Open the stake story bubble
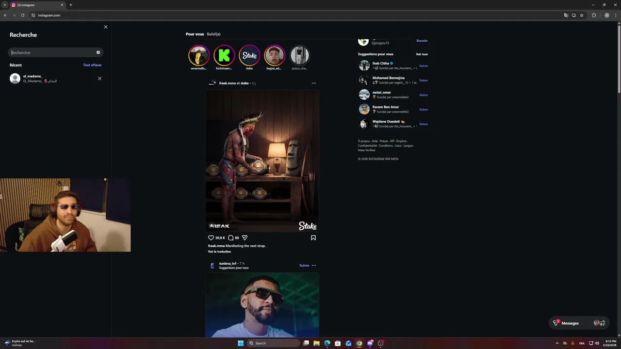621x349 pixels. click(x=249, y=55)
